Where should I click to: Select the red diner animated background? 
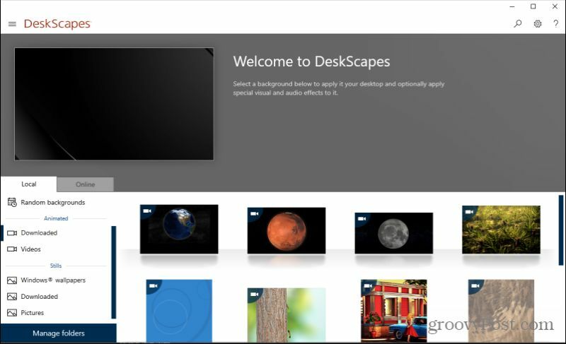pyautogui.click(x=394, y=311)
